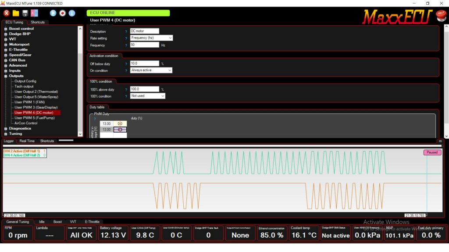Viewport: 449px width, 252px height.
Task: Start logging with the red record icon
Action: click(x=62, y=13)
